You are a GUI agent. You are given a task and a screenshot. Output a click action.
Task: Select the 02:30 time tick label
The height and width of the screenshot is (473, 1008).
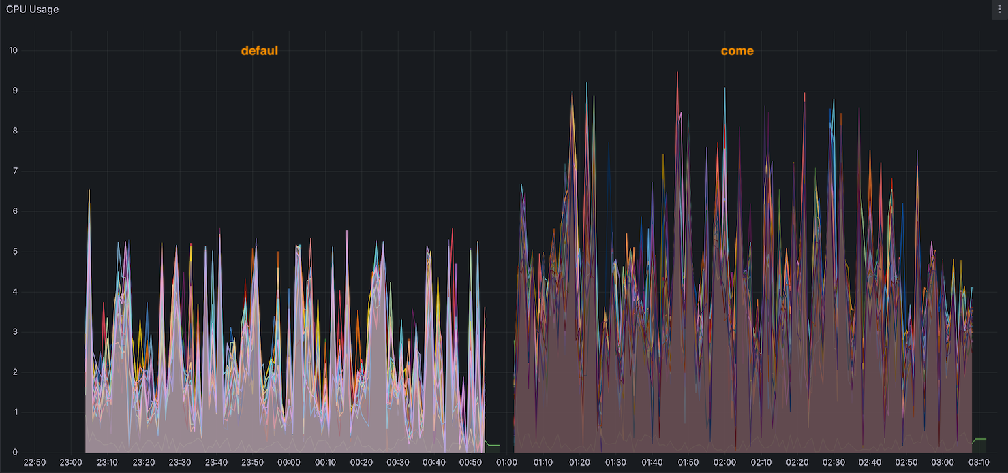coord(834,463)
